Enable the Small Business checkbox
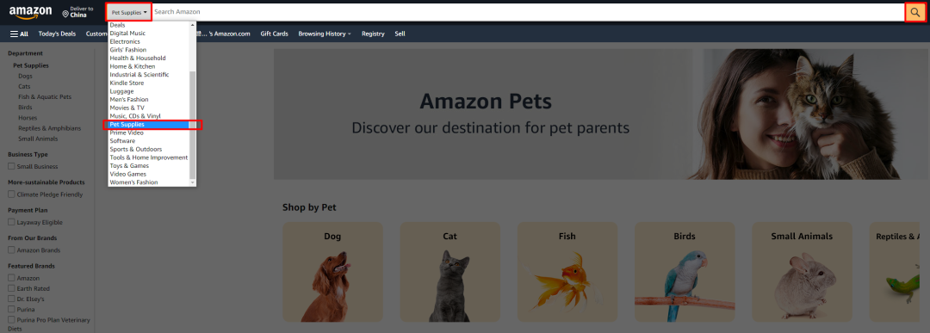The image size is (930, 333). [x=11, y=167]
